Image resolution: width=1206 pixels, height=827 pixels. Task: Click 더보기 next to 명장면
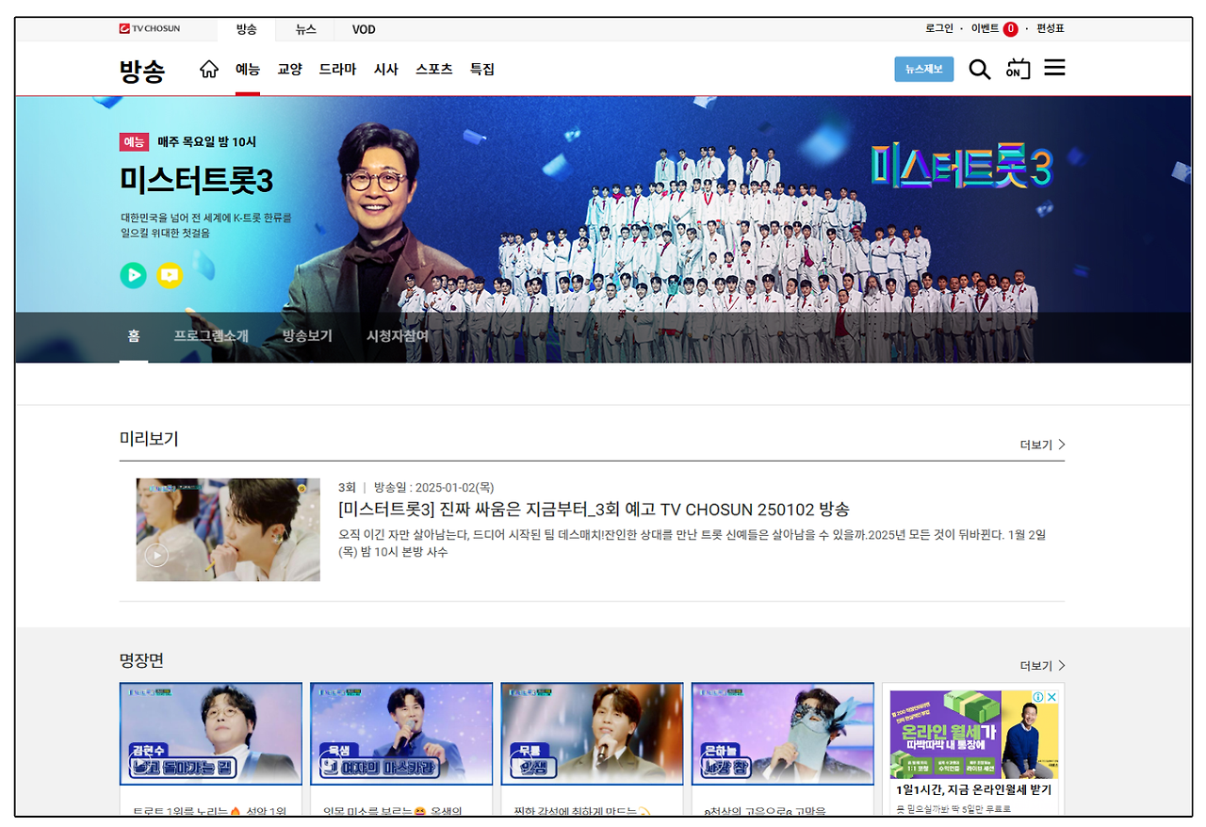pos(1042,666)
